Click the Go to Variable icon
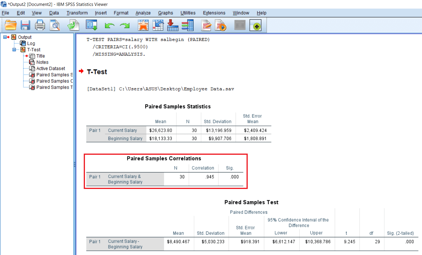422x255 pixels. click(173, 25)
